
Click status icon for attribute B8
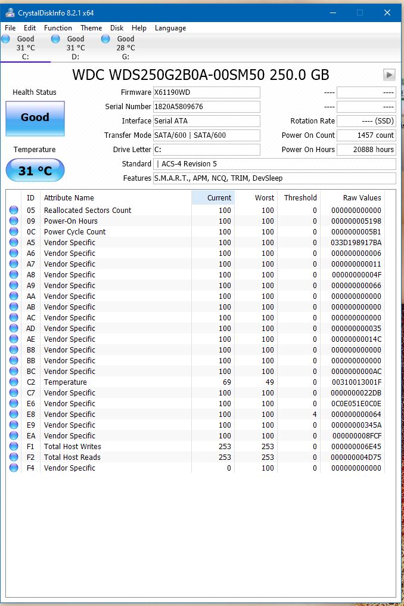coord(14,350)
